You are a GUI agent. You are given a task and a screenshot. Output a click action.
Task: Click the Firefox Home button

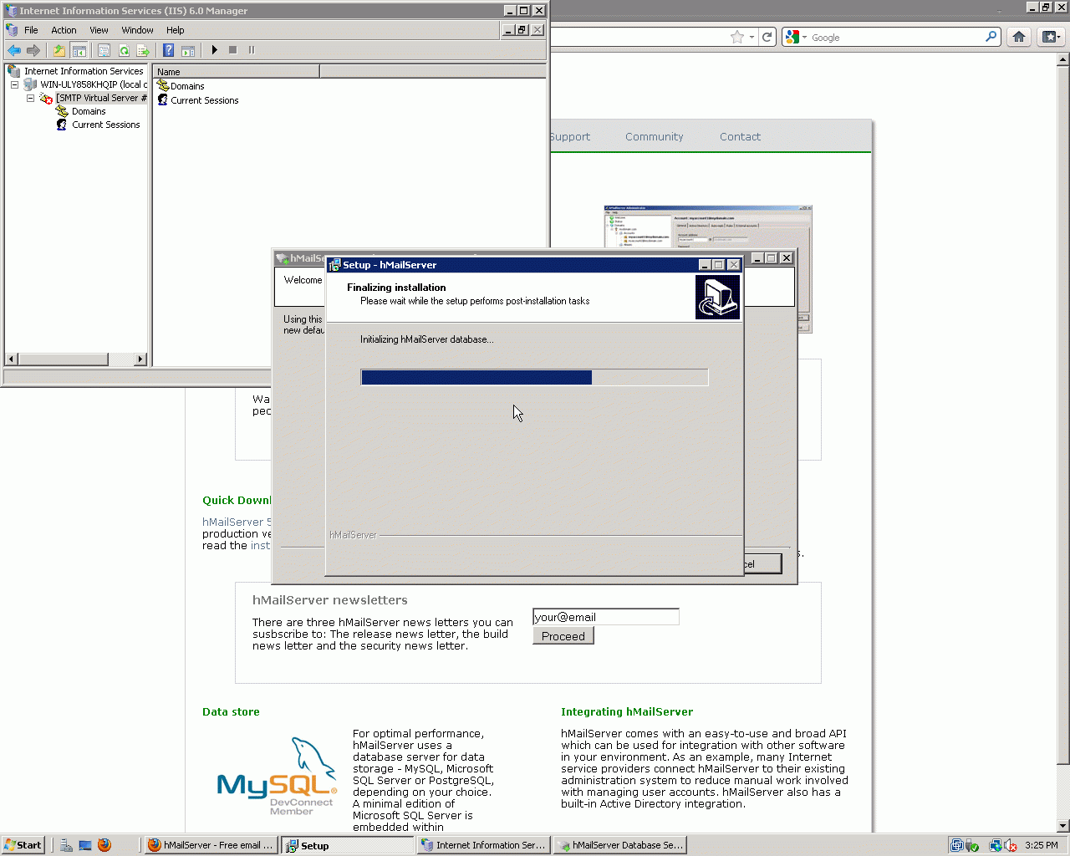[1018, 37]
